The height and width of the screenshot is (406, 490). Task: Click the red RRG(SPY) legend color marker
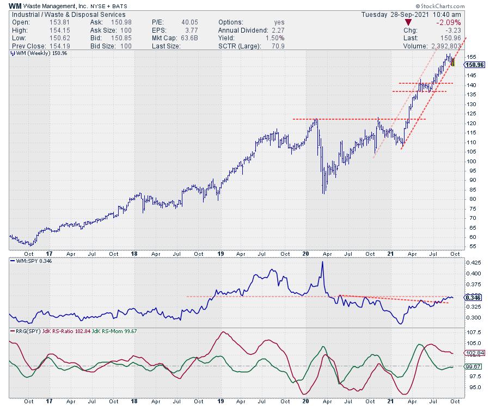point(13,331)
